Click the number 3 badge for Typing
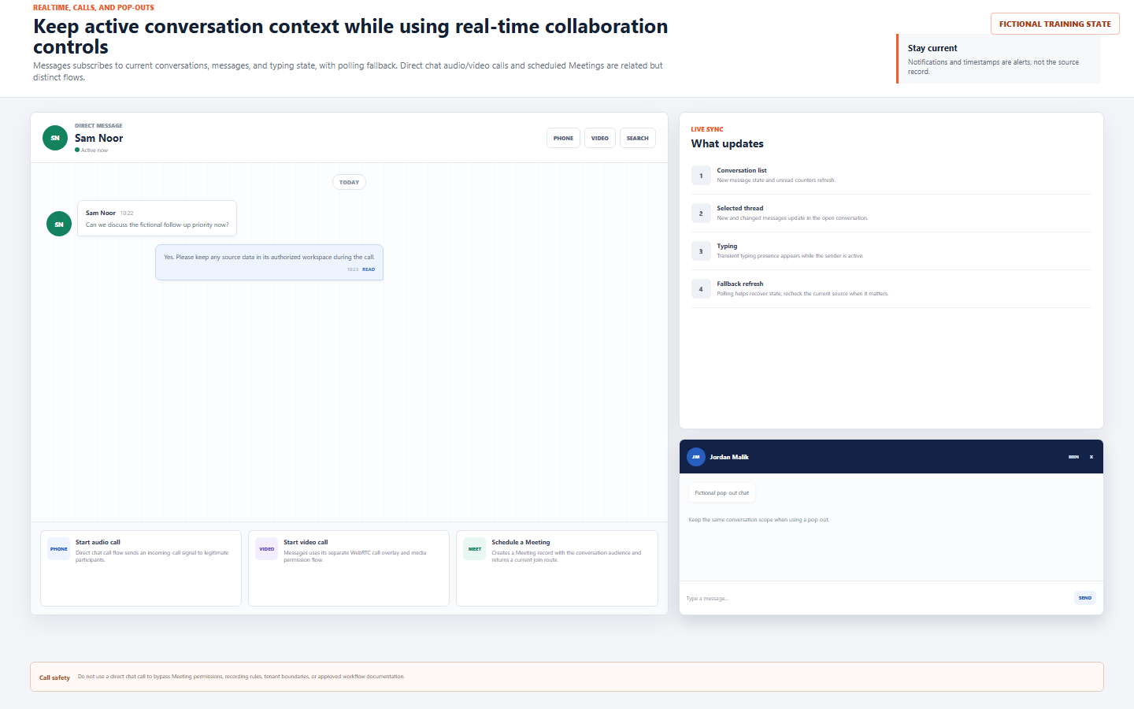1134x709 pixels. click(701, 251)
